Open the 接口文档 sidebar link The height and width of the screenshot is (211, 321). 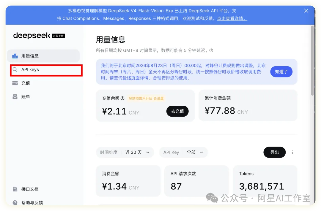click(43, 189)
